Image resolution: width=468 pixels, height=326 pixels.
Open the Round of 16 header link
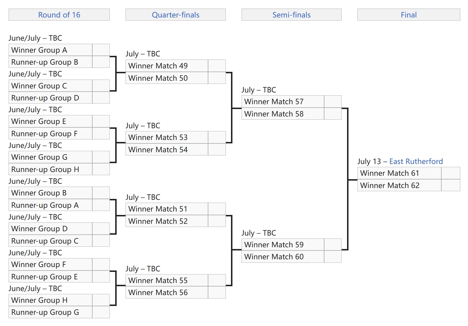(x=59, y=15)
